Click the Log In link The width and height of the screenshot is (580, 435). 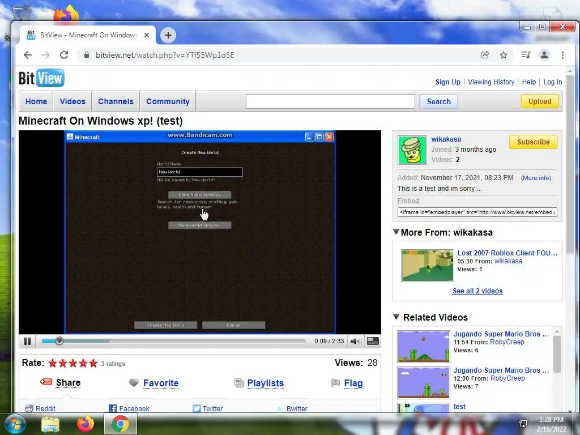pyautogui.click(x=553, y=82)
